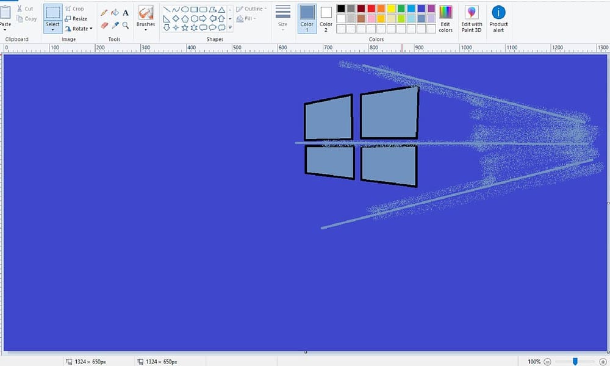Select the red color swatch
The width and height of the screenshot is (610, 366).
click(x=370, y=8)
